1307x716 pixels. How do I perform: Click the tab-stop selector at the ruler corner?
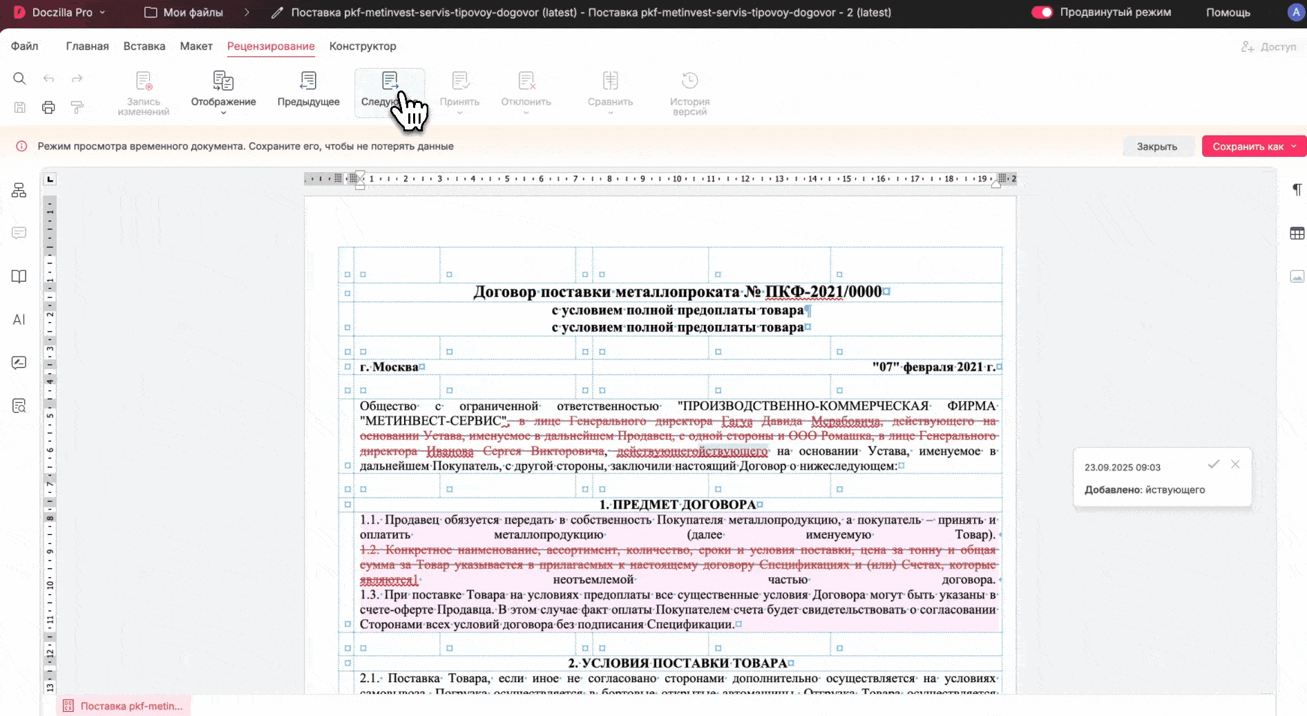click(50, 180)
